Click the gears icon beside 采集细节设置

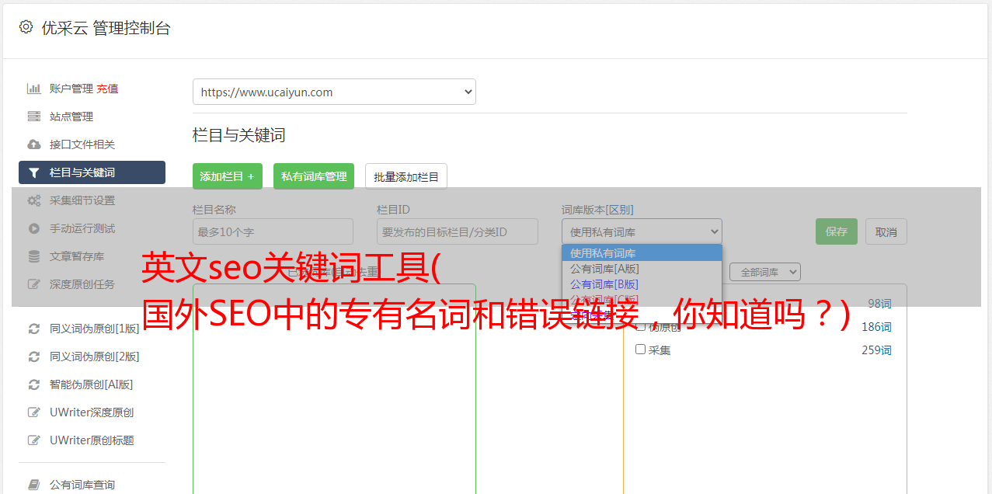(x=34, y=200)
